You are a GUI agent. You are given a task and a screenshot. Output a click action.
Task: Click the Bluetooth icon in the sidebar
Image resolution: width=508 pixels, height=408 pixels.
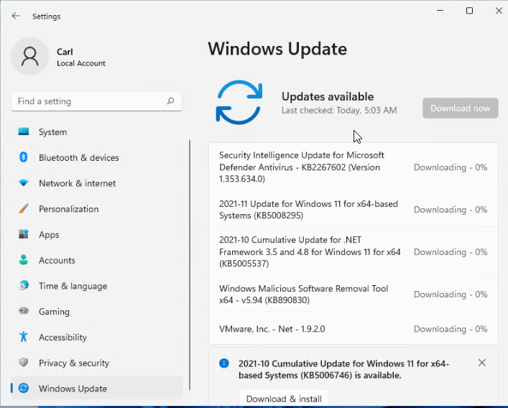click(23, 157)
